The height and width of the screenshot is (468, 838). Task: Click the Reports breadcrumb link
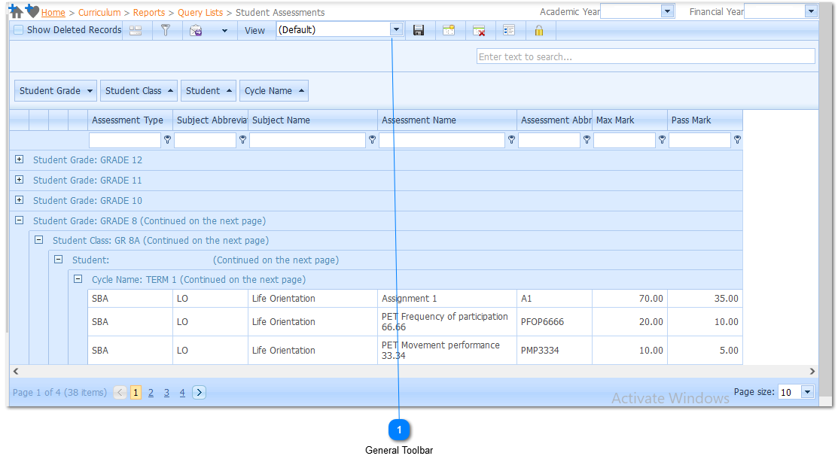coord(149,12)
